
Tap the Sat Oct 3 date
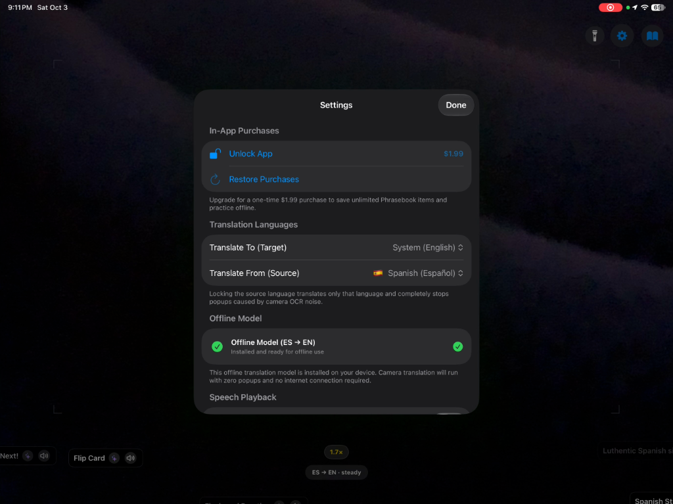pos(53,7)
